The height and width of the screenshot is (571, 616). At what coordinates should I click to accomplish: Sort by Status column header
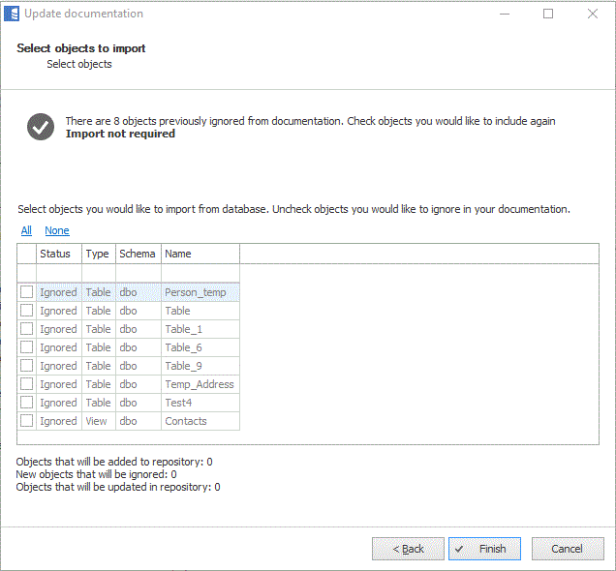click(x=58, y=254)
